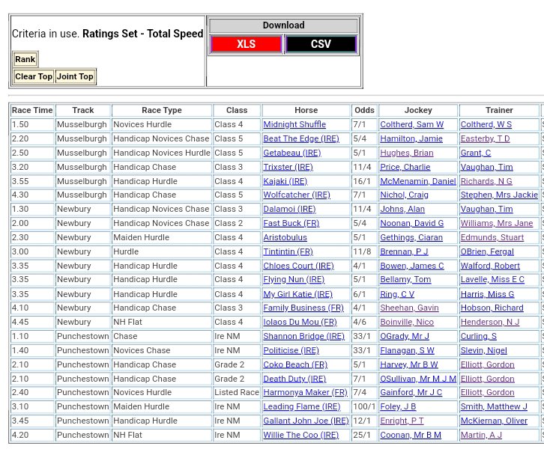This screenshot has height=455, width=544.
Task: Open the Beat The Edge (IRE) horse link
Action: 300,139
